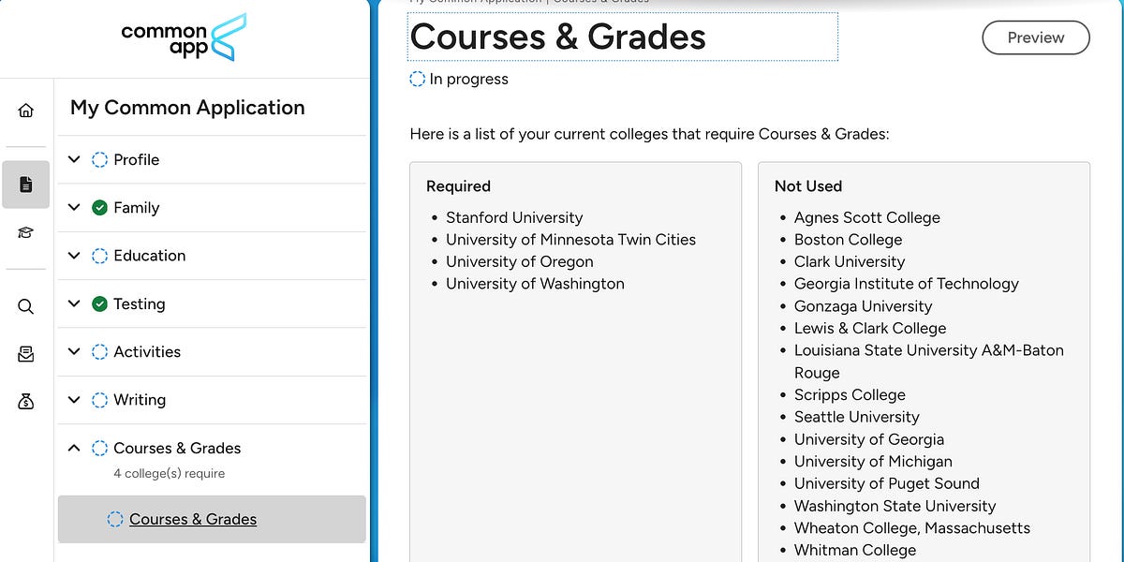
Task: Collapse the Courses & Grades section
Action: coord(74,448)
